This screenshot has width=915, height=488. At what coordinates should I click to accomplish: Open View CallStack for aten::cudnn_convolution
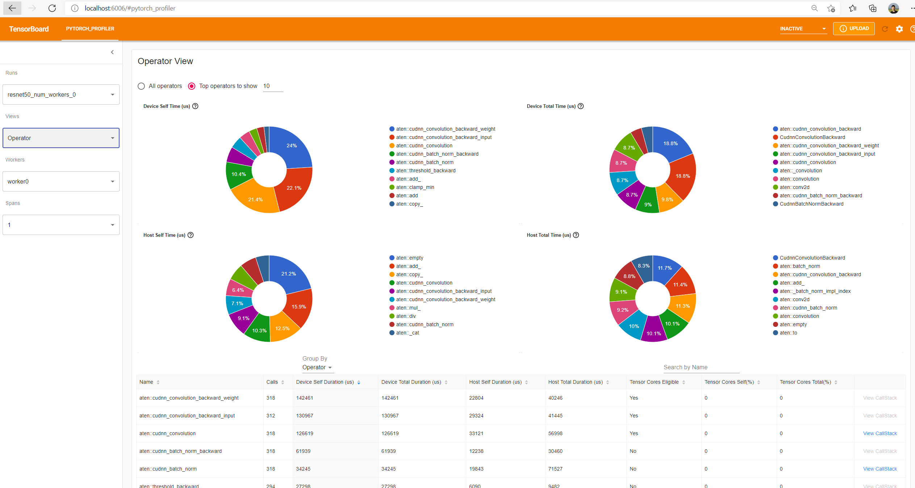pos(880,433)
